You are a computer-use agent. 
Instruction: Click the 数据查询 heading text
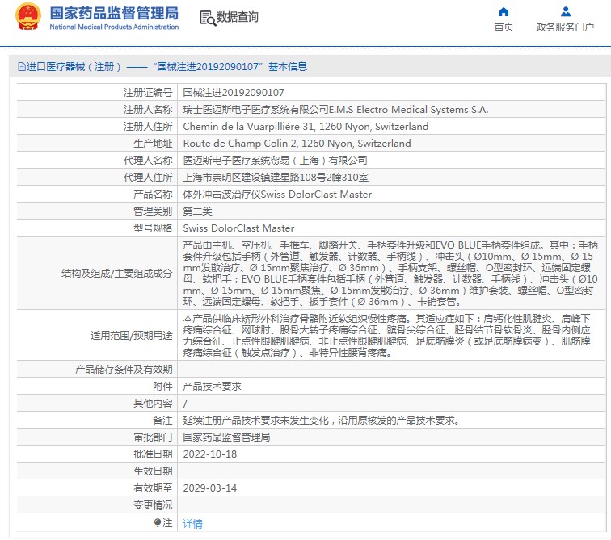click(238, 17)
